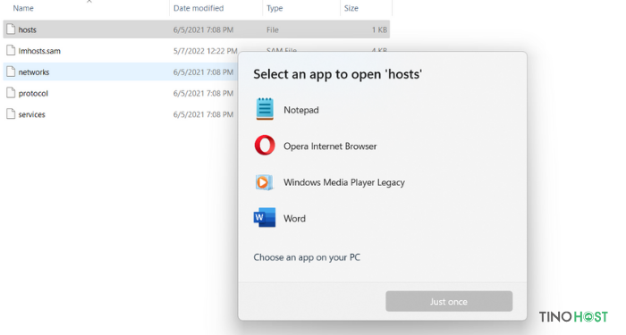Image resolution: width=626 pixels, height=335 pixels.
Task: Select the networks file name
Action: click(x=34, y=71)
